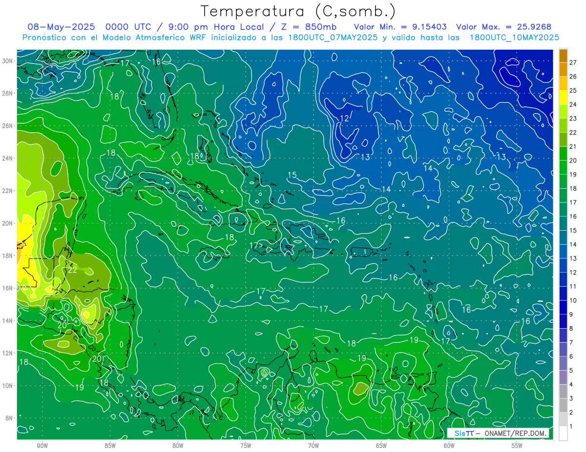Click the '65W' longitude axis label
This screenshot has height=452, width=586.
(x=381, y=446)
